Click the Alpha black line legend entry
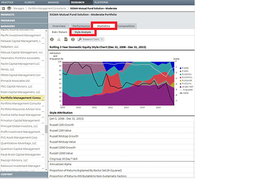Image resolution: width=264 pixels, height=180 pixels. point(184,93)
